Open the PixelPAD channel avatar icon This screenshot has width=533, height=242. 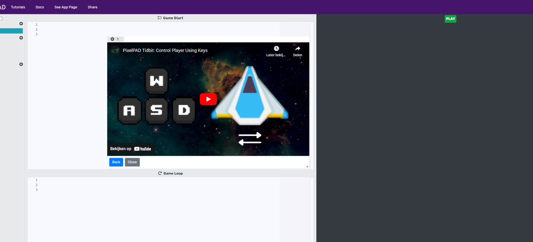pyautogui.click(x=115, y=50)
